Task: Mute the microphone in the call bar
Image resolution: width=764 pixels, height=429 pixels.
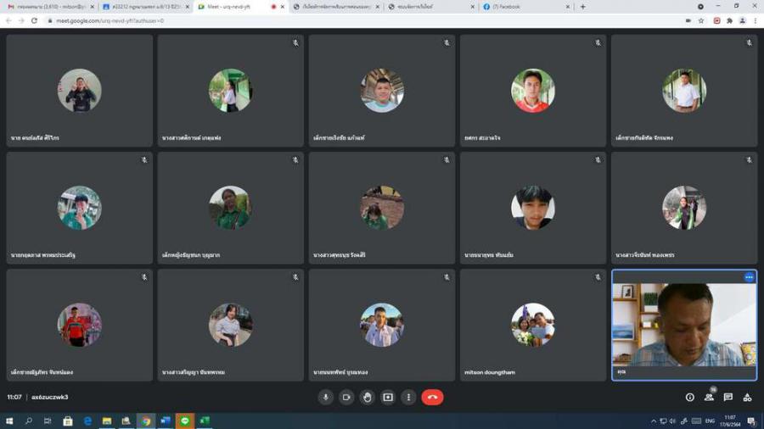Action: [325, 397]
